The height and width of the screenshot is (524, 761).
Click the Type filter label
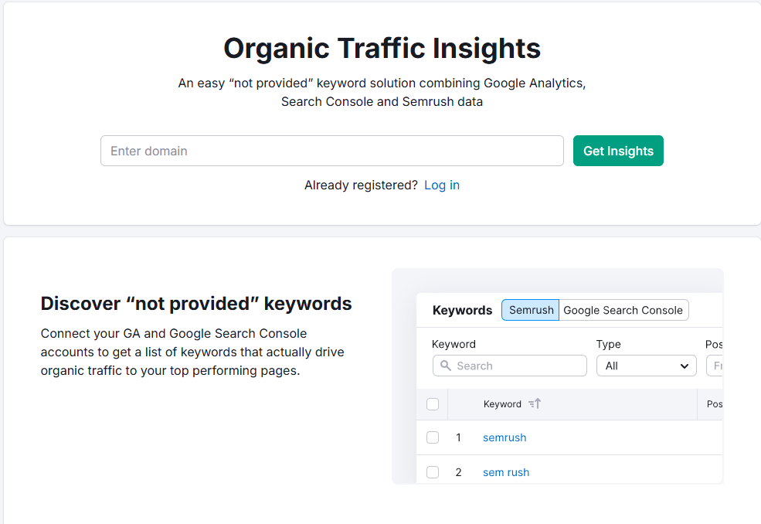pos(608,345)
